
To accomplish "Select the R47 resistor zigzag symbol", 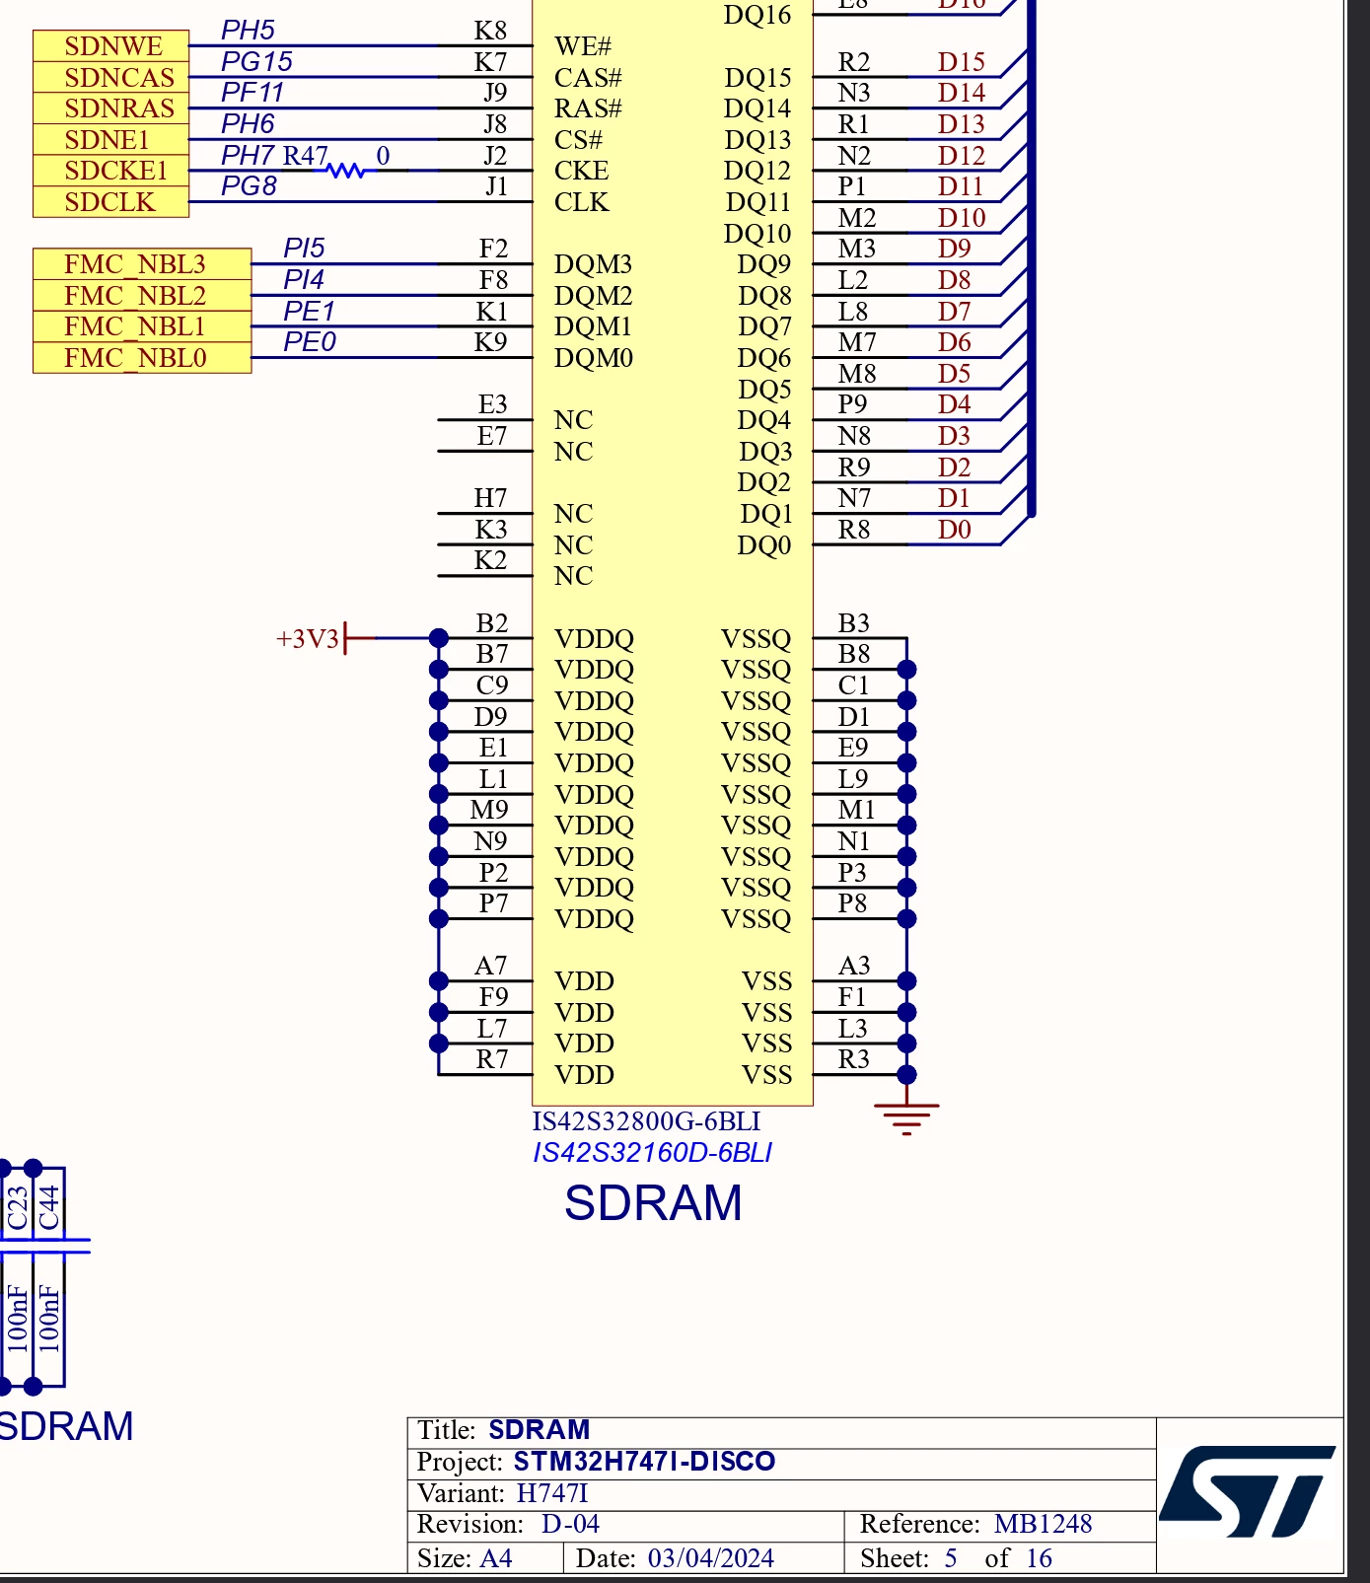I will coord(346,171).
